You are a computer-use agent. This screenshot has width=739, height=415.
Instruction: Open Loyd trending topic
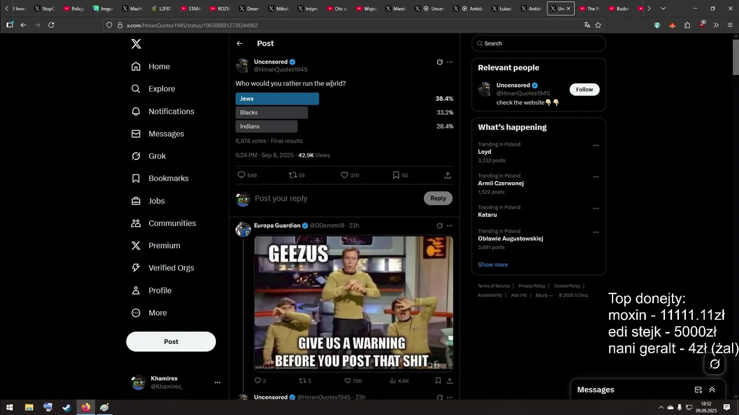(x=484, y=152)
